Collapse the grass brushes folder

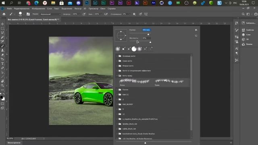[x=117, y=76]
